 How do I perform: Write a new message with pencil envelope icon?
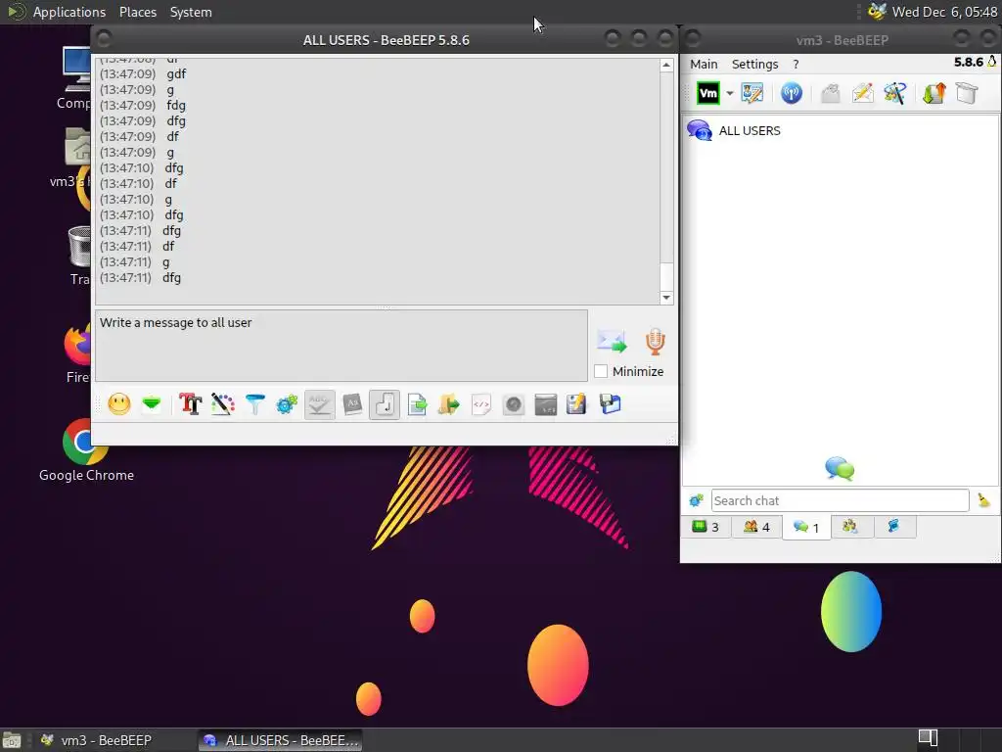862,93
